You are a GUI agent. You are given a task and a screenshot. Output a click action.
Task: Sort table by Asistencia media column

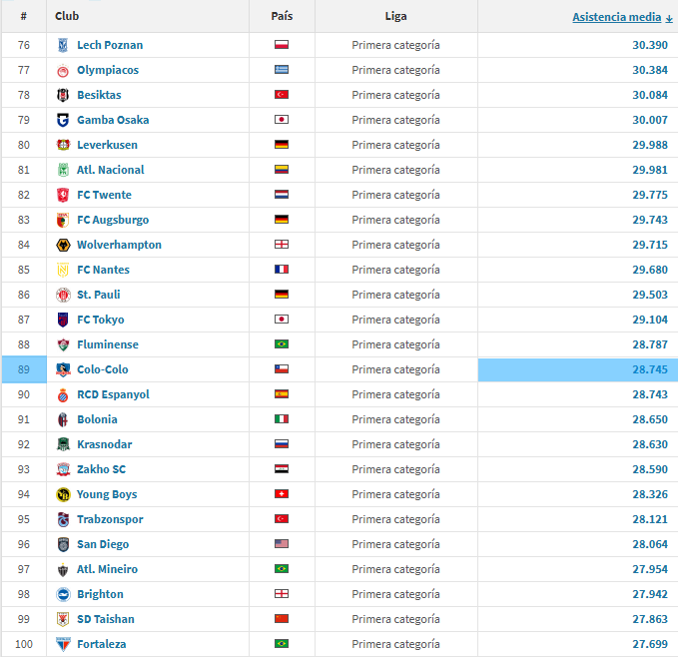click(x=616, y=17)
